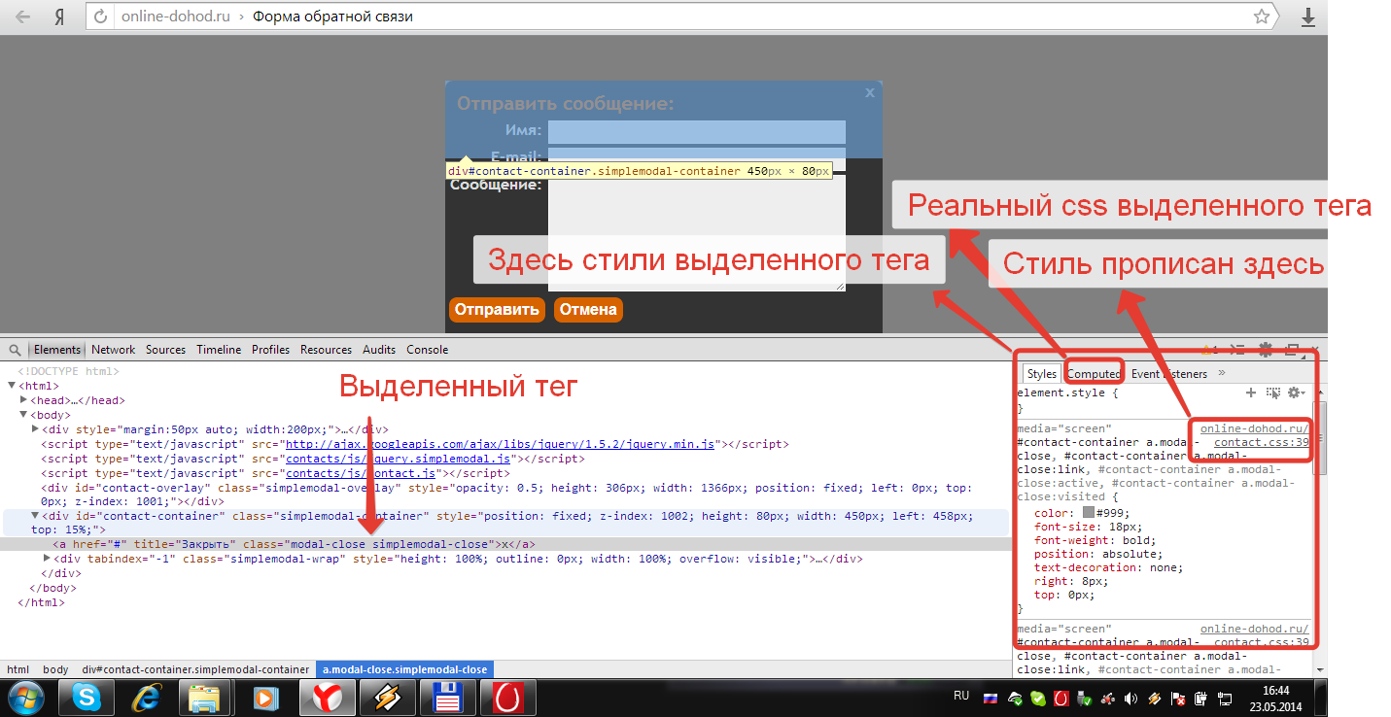
Task: Open Winamp from the taskbar
Action: coord(388,698)
